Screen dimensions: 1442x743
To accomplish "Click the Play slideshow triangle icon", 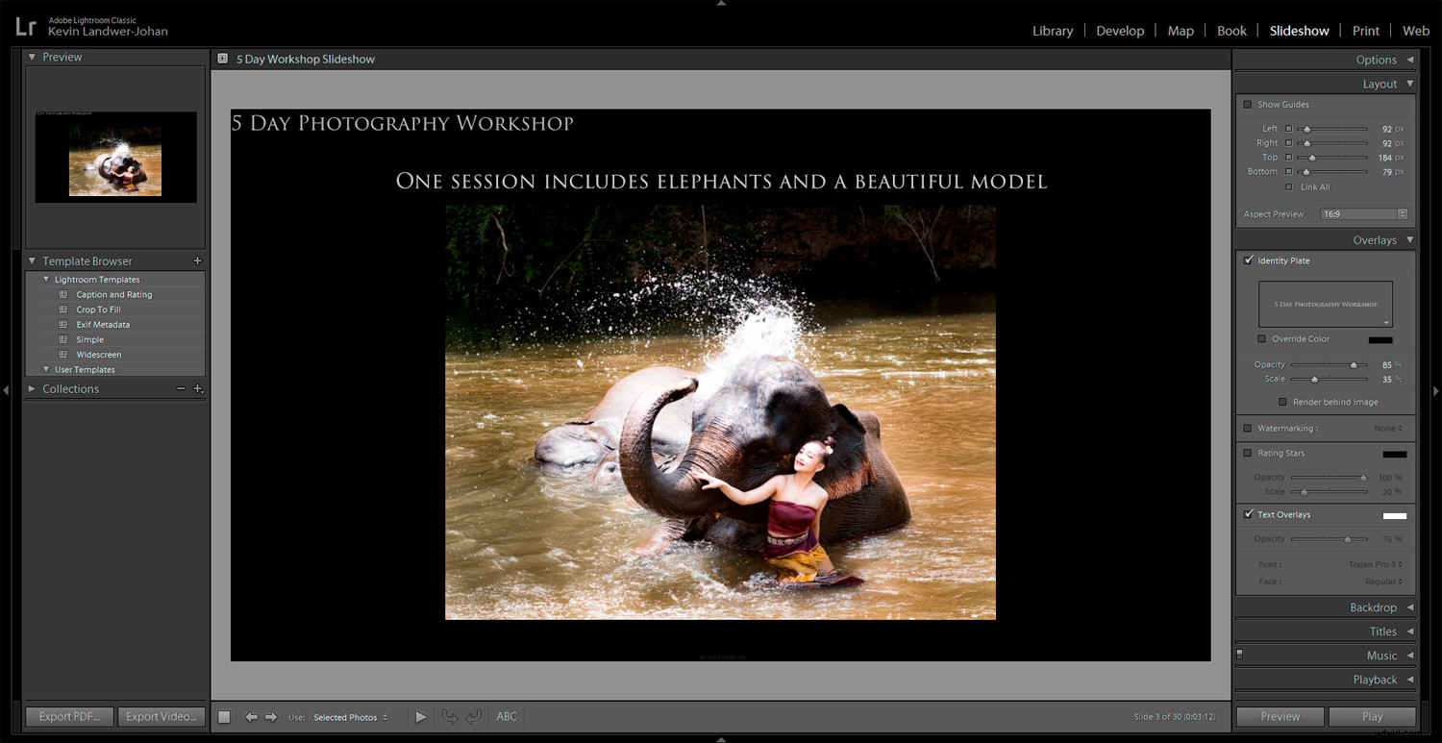I will click(x=421, y=716).
